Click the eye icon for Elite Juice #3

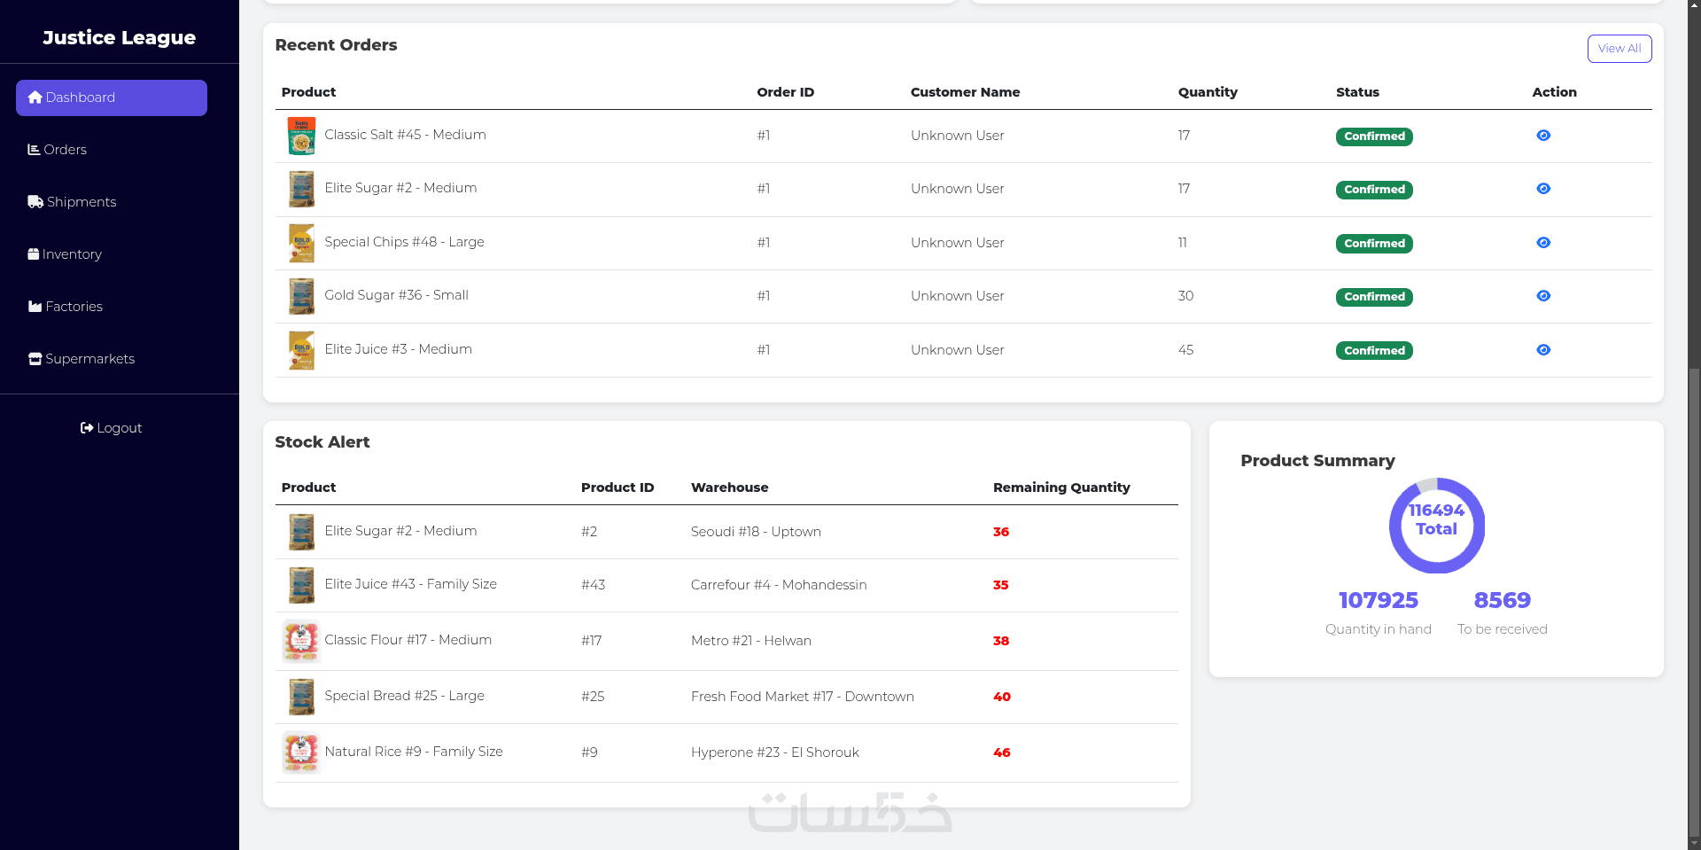1543,350
